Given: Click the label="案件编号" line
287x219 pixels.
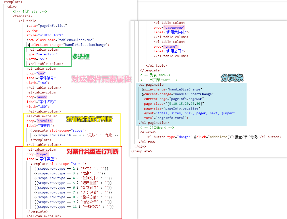Looking at the screenshot, I should pos(41,78).
